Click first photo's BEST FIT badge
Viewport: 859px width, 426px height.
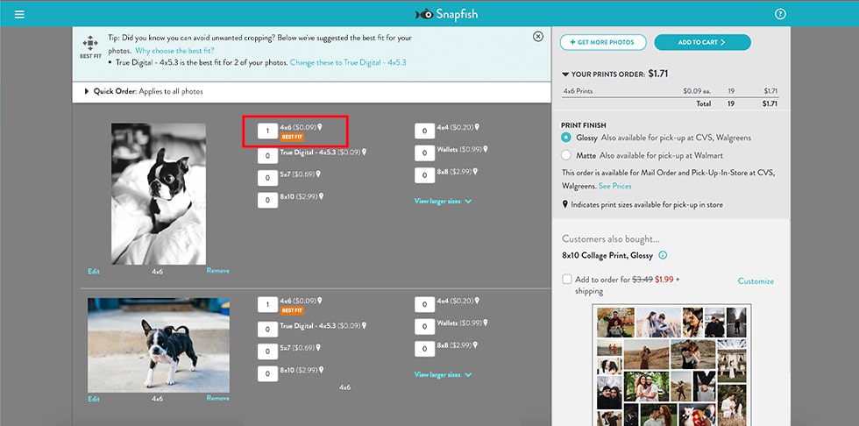coord(292,137)
